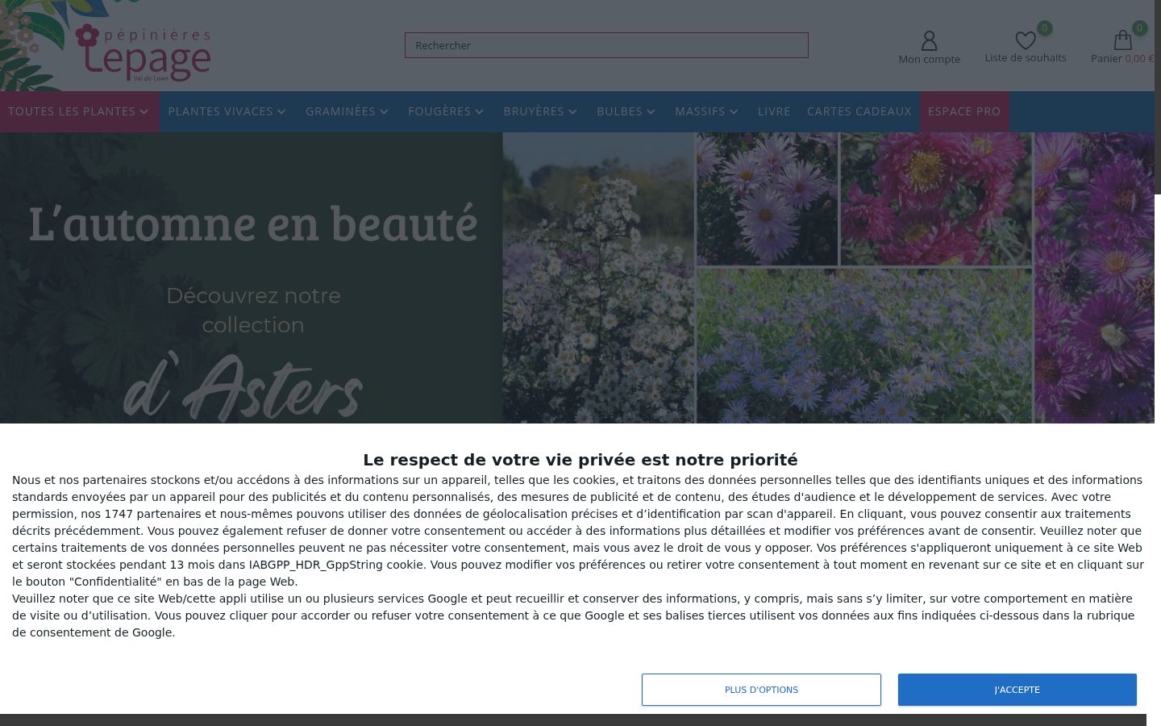Expand the Graminées chevron
1161x726 pixels.
click(384, 111)
